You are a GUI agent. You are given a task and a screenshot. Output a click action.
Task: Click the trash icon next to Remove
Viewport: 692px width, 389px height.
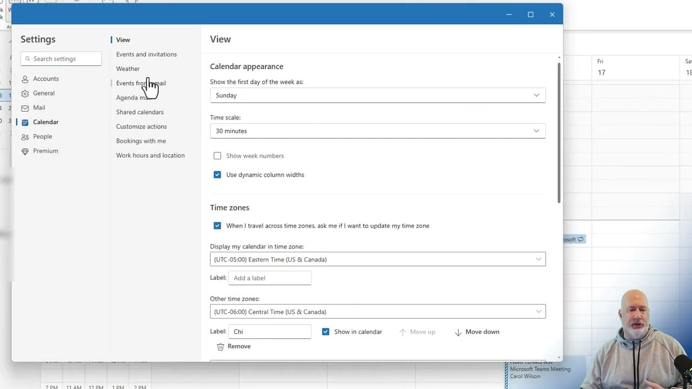point(220,346)
